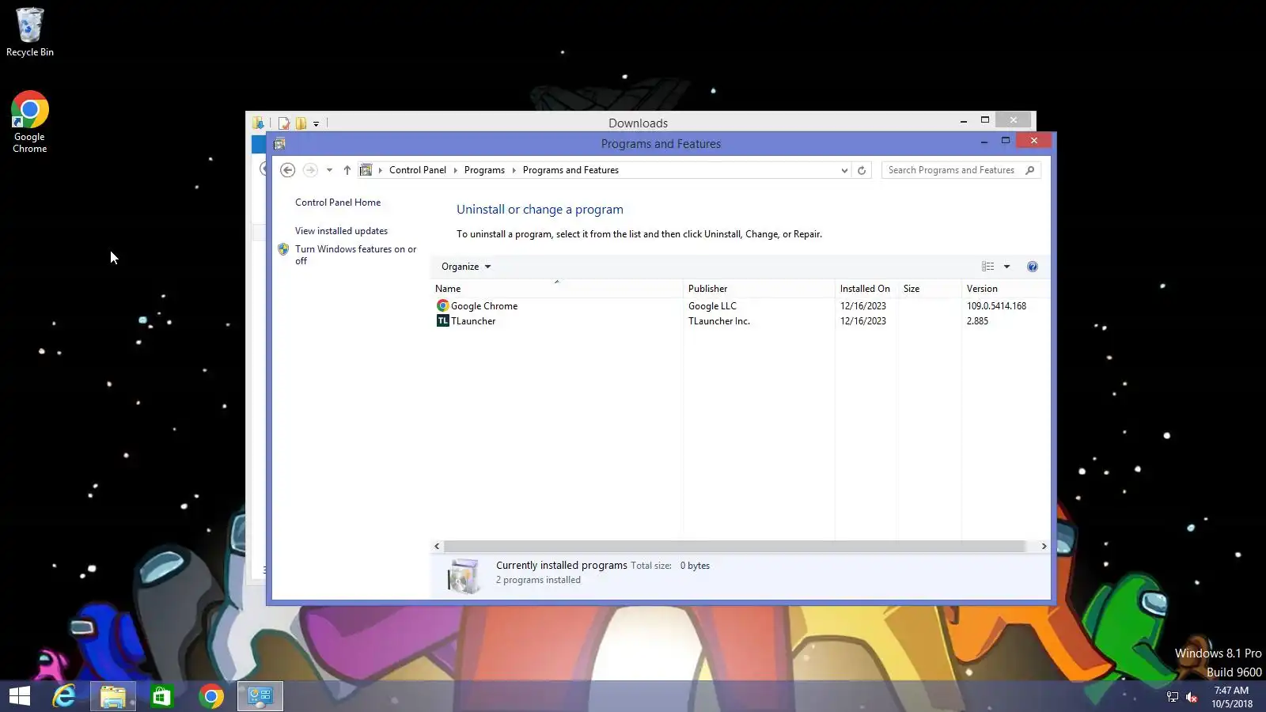1266x712 pixels.
Task: Open Downloads quick access toolbar customize dropdown
Action: [x=316, y=123]
